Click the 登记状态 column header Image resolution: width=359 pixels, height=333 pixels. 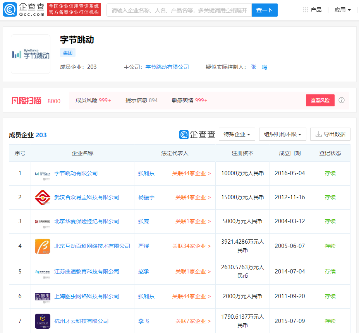[x=330, y=153]
